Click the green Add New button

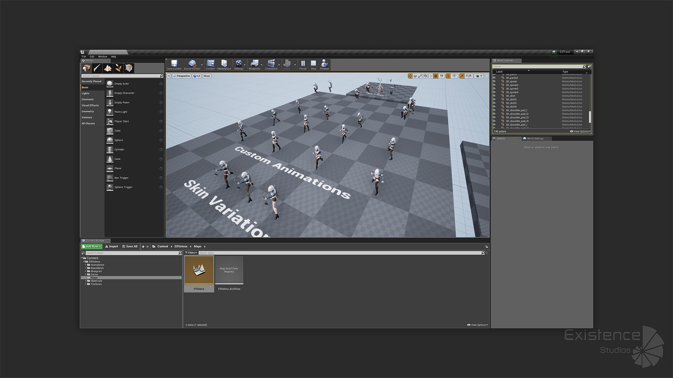click(91, 246)
